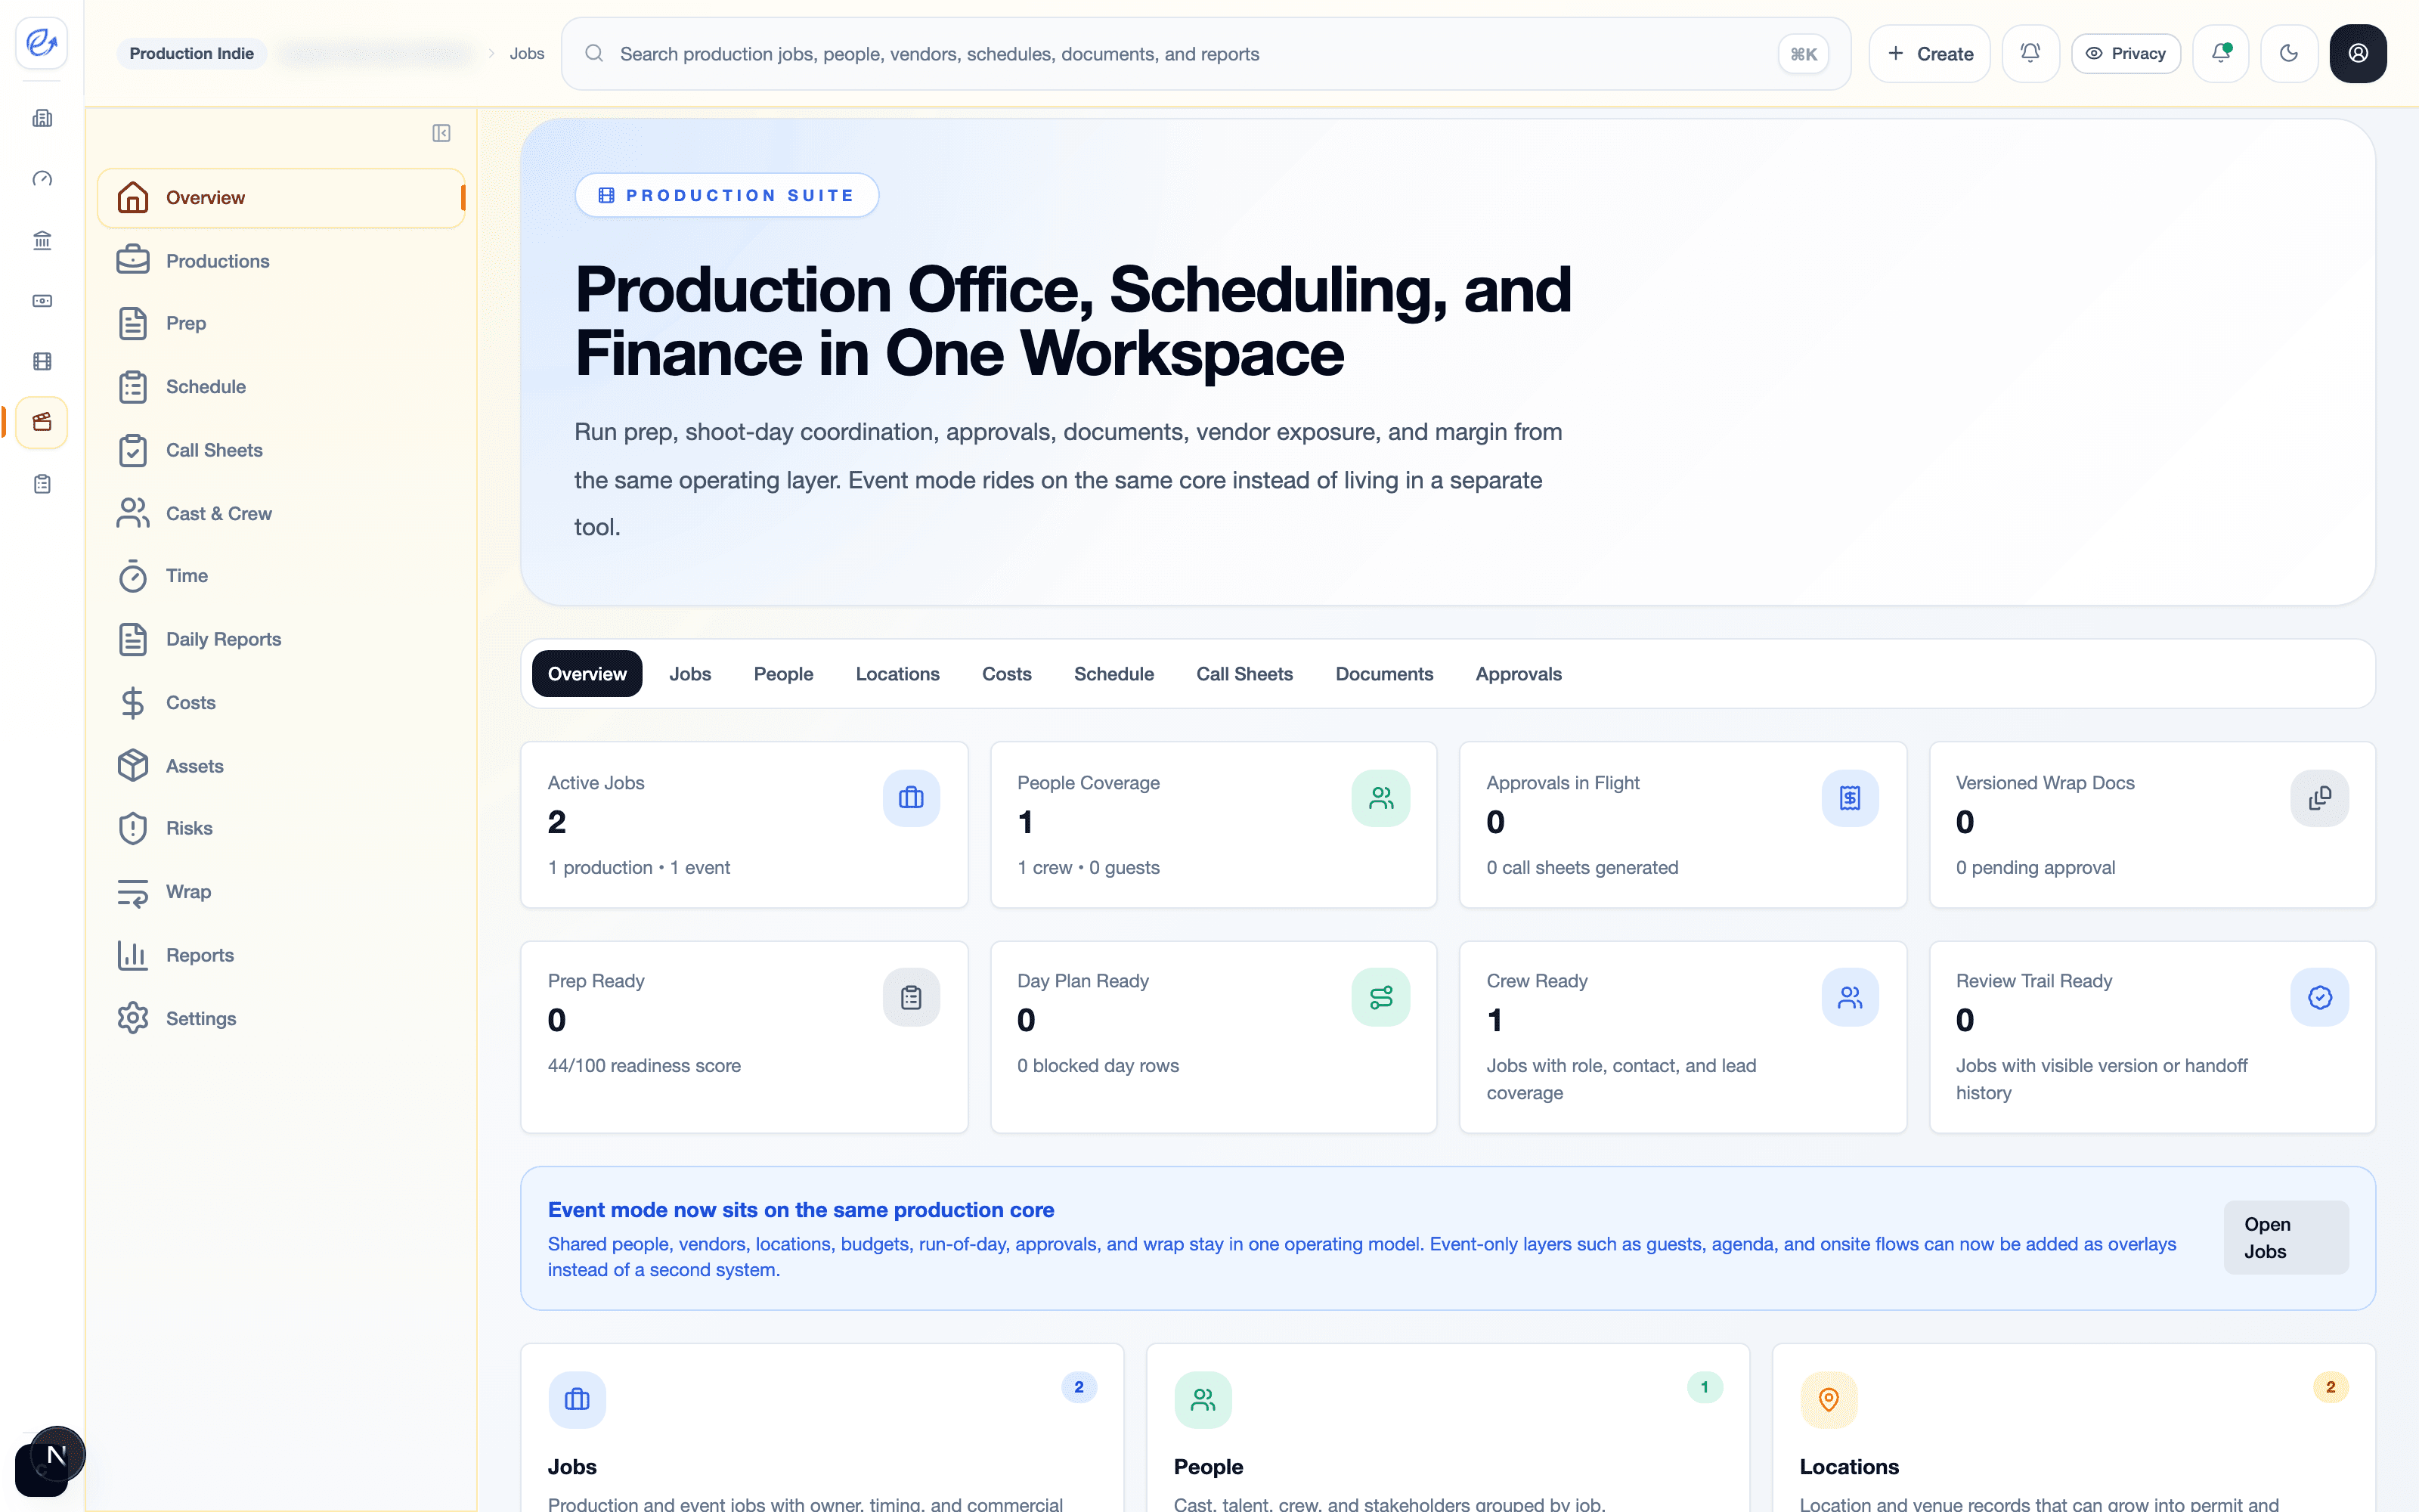The image size is (2419, 1512).
Task: Click the Production Suite badge
Action: click(726, 195)
